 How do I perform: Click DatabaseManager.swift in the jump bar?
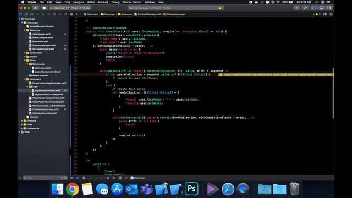[x=148, y=14]
